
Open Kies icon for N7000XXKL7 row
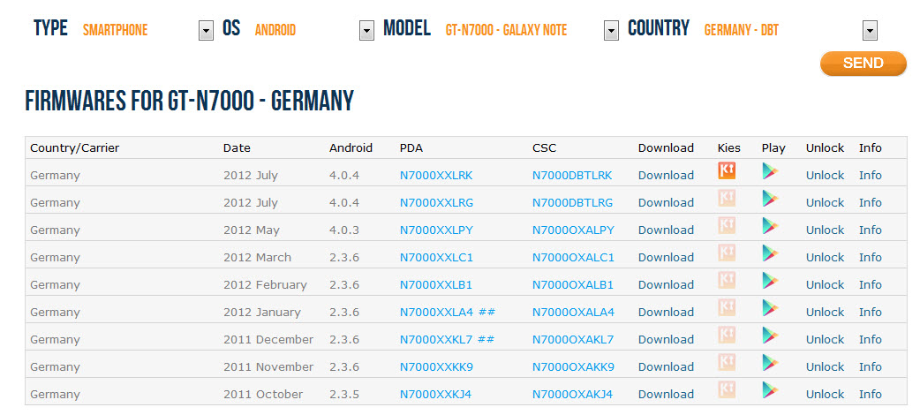tap(727, 336)
